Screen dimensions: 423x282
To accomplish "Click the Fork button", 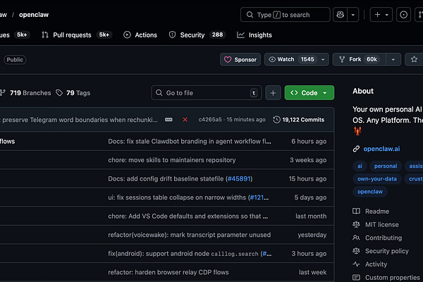I will (359, 59).
